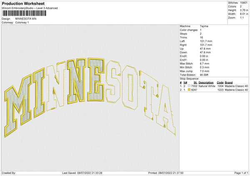250x176 pixels.
Task: Click the yellow 8247 thread swatch
Action: click(189, 90)
